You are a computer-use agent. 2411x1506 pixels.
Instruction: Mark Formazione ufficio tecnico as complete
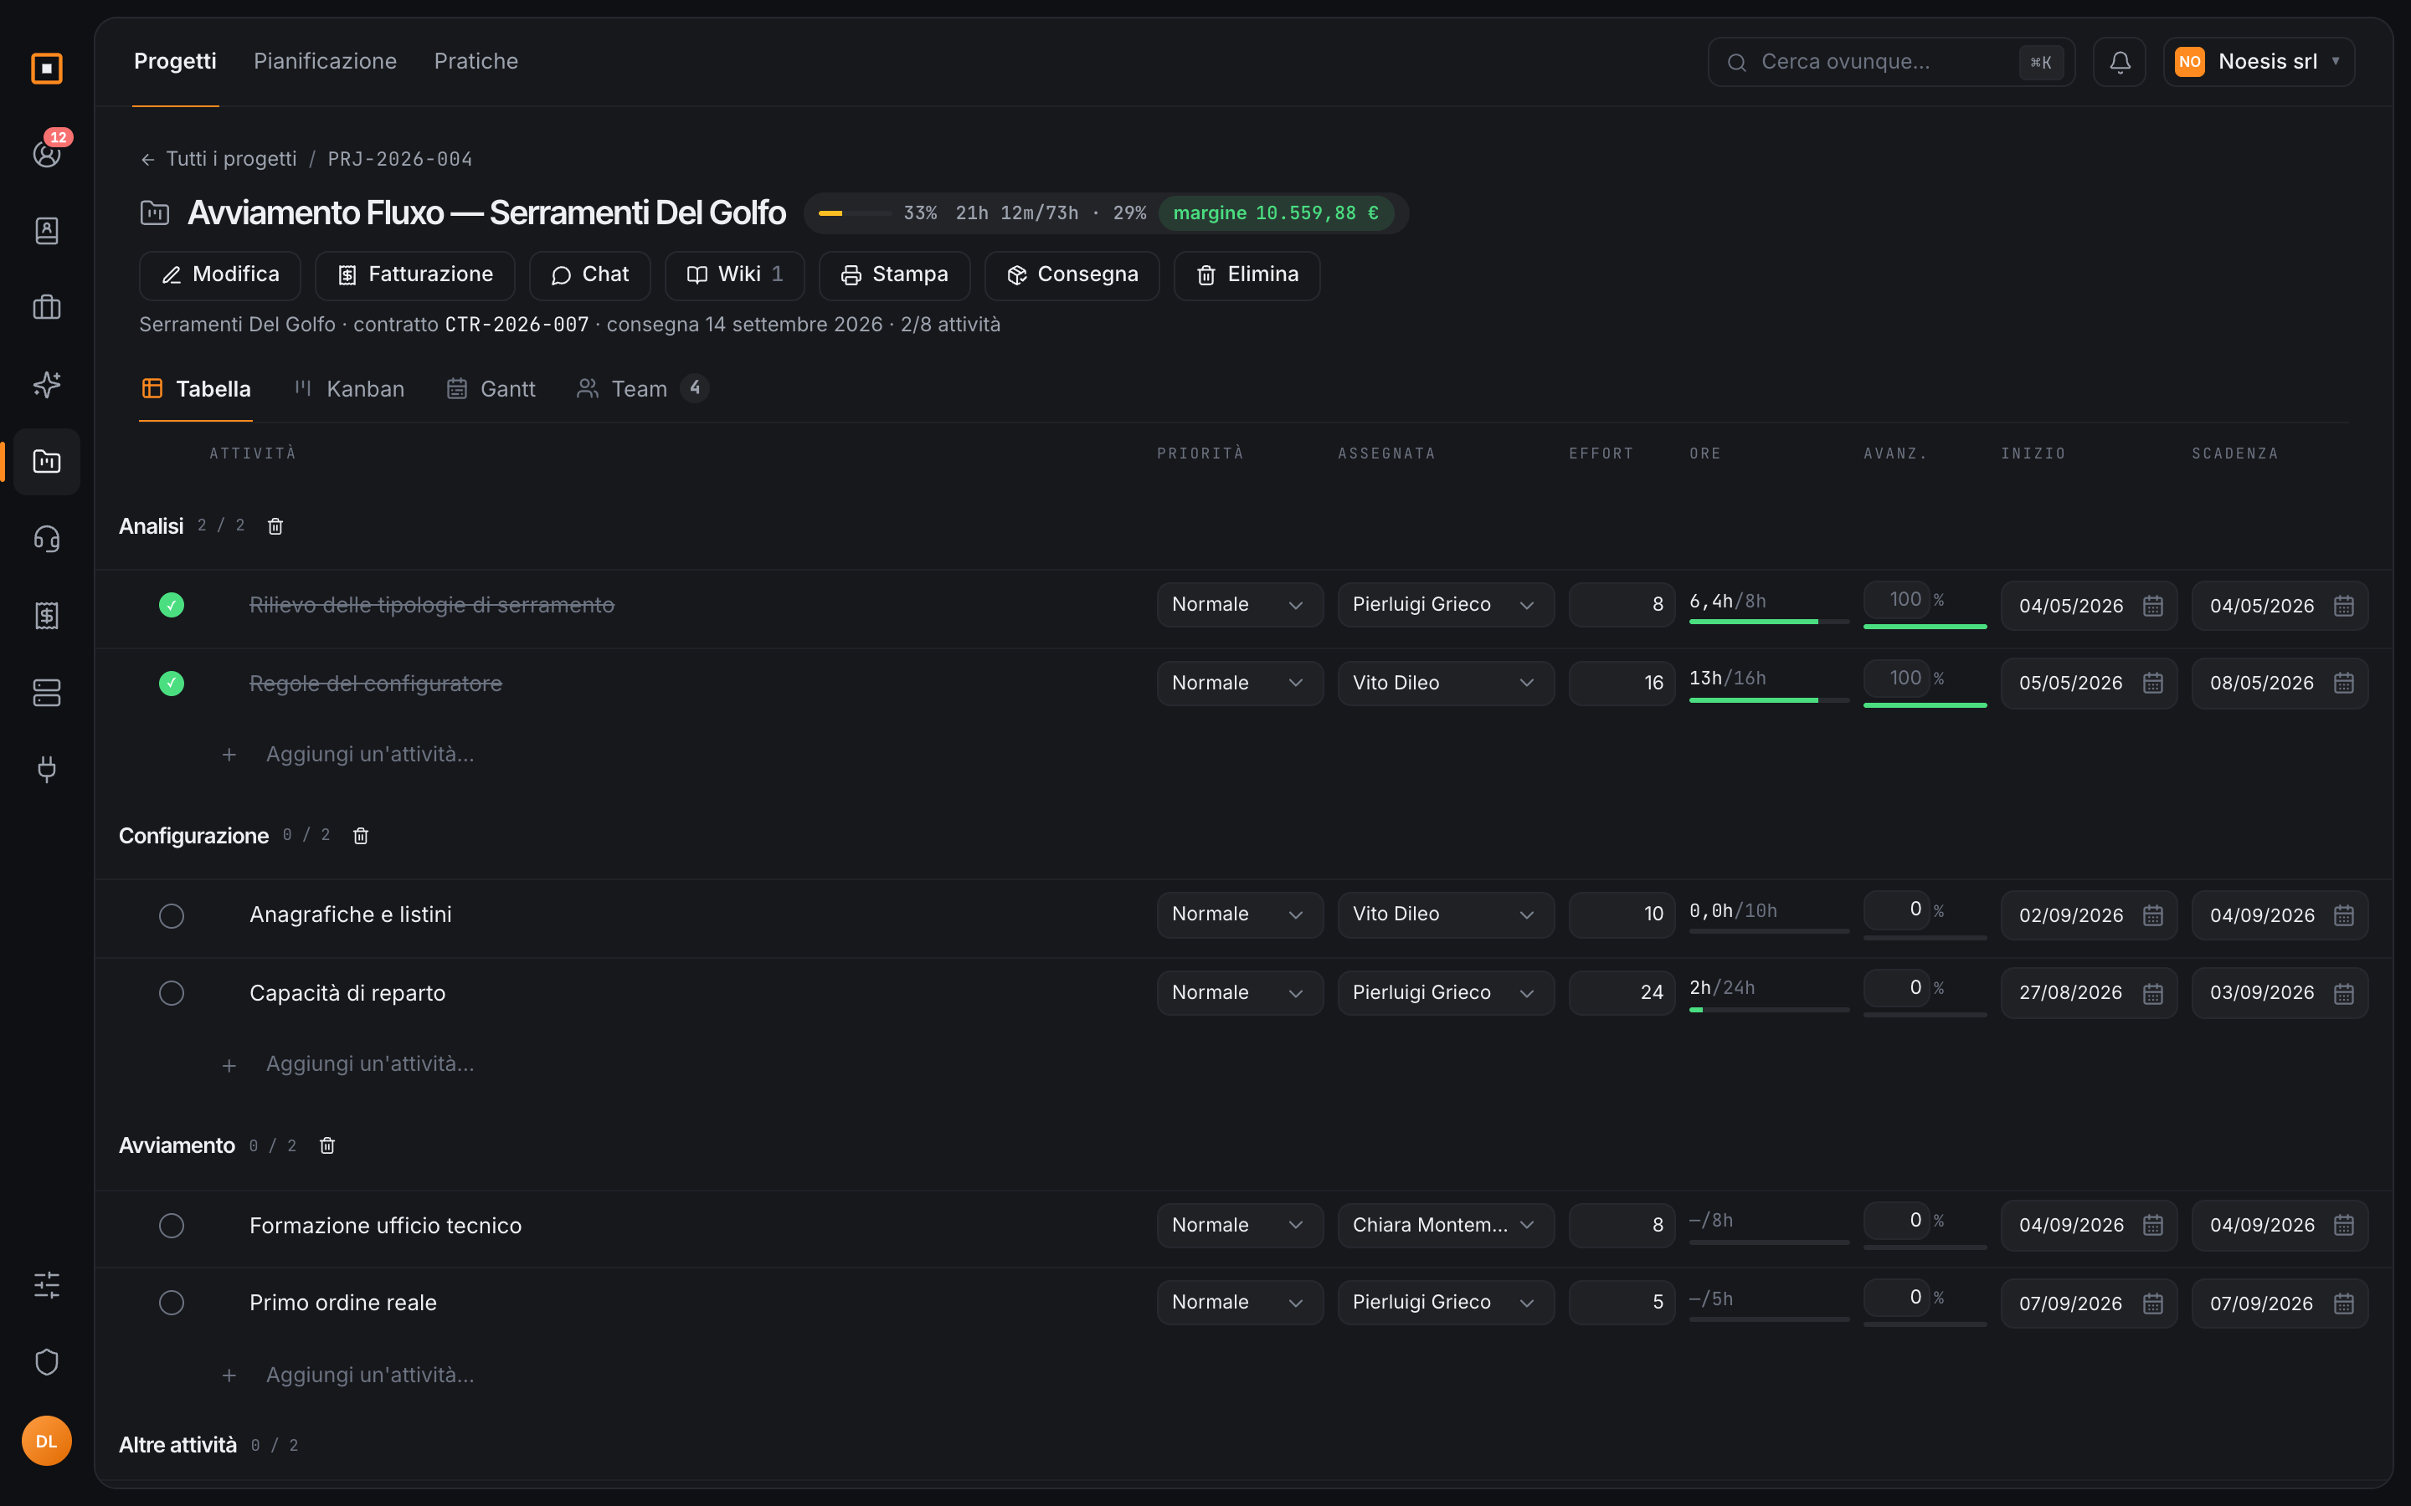(172, 1225)
